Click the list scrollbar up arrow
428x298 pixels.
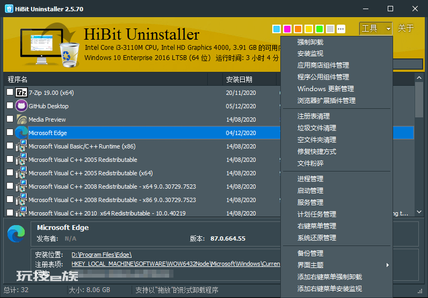419,78
